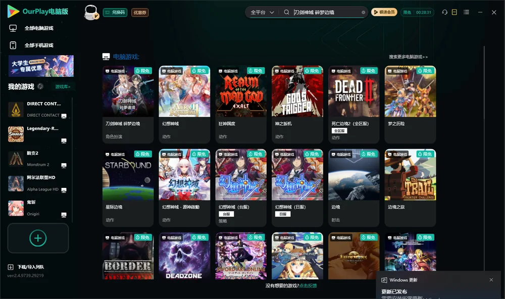Open 下载/导入列队 download queue
Viewport: 505px width, 299px height.
(26, 267)
